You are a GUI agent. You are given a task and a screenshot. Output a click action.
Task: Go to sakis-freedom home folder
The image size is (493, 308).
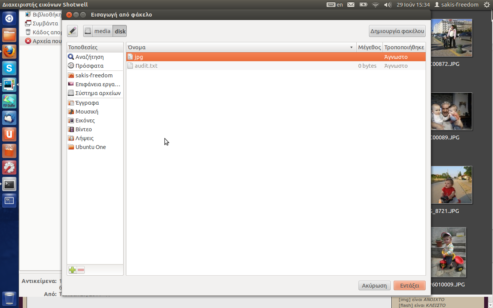coord(94,75)
